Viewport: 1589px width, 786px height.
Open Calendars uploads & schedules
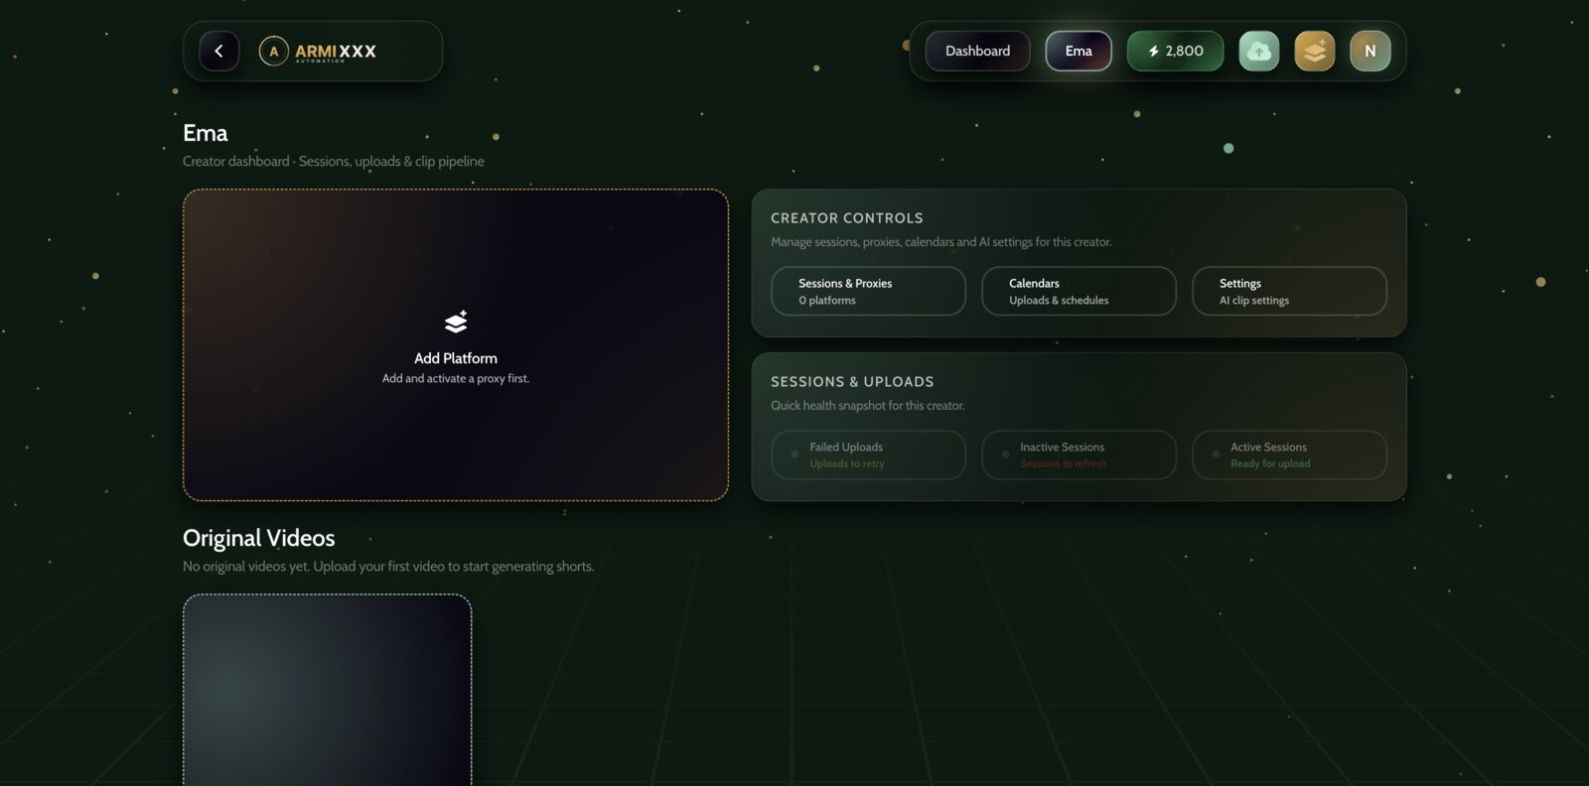pyautogui.click(x=1079, y=291)
